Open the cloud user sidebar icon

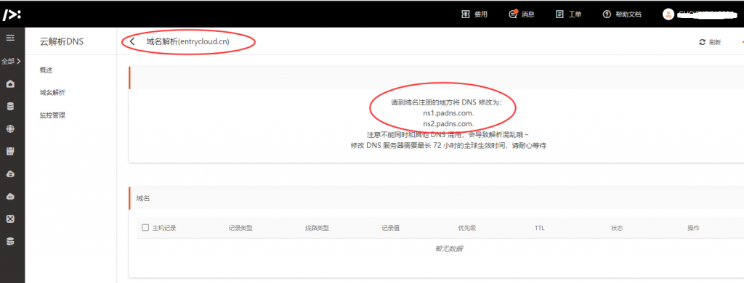[x=10, y=174]
